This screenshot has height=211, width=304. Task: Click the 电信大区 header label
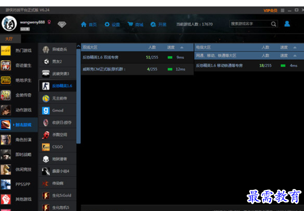click(x=203, y=47)
